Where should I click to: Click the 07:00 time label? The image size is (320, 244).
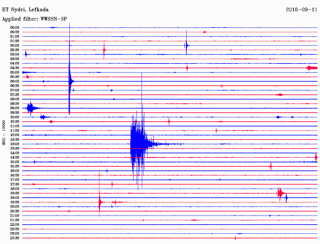(x=15, y=90)
